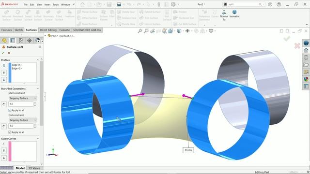The image size is (310, 174).
Task: Open Start constraint Tangency To Face dropdown
Action: [x=23, y=98]
